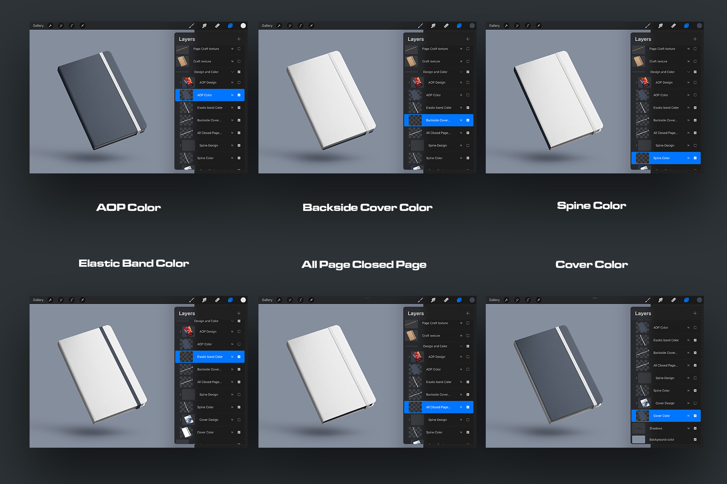Image resolution: width=727 pixels, height=484 pixels.
Task: Open Gallery in bottom-right screenshot
Action: click(x=495, y=300)
